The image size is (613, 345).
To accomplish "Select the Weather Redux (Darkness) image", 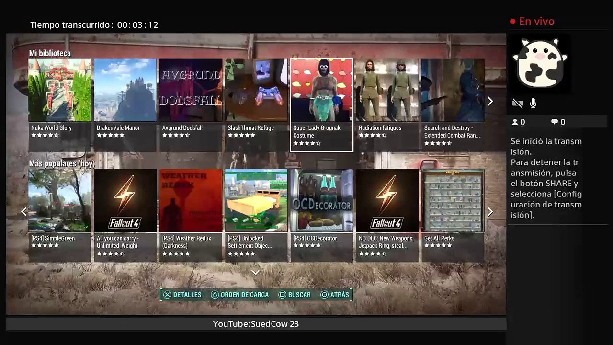I will (191, 200).
